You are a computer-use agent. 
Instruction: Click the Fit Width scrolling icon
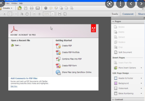[x=60, y=14]
